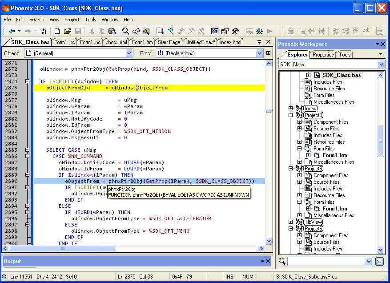Click the code editor's scroll down arrow

269,241
